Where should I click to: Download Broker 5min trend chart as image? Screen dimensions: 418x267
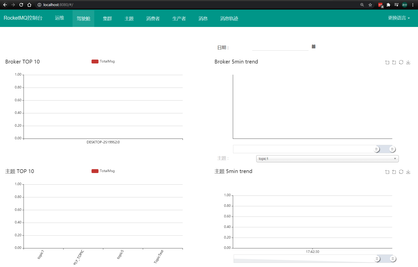(408, 62)
